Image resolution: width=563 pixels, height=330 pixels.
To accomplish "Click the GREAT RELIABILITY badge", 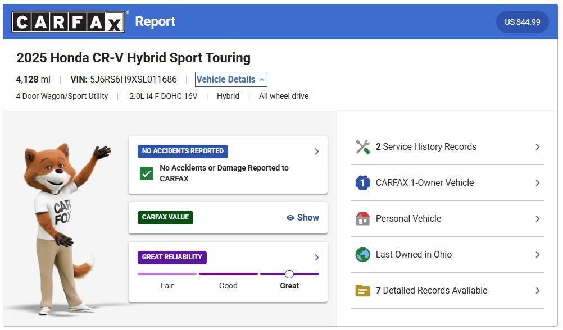I will coord(172,257).
